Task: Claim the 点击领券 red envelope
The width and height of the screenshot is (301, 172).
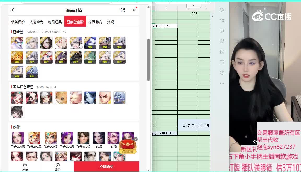Action: tap(128, 147)
